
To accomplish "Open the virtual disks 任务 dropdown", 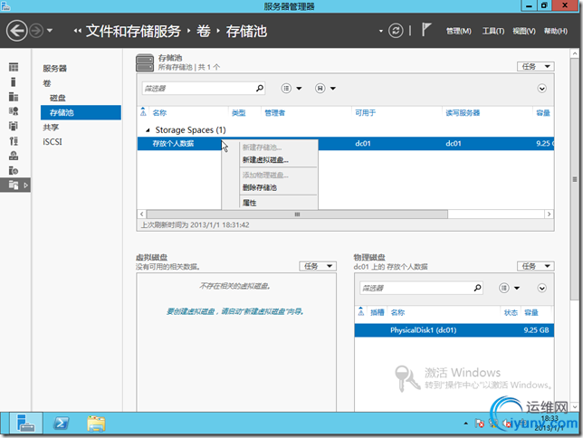I will coord(318,266).
